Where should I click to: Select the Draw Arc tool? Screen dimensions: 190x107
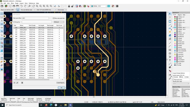[170, 46]
